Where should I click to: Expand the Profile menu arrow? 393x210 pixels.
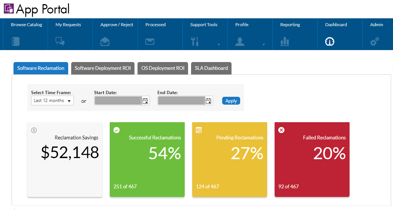point(263,45)
